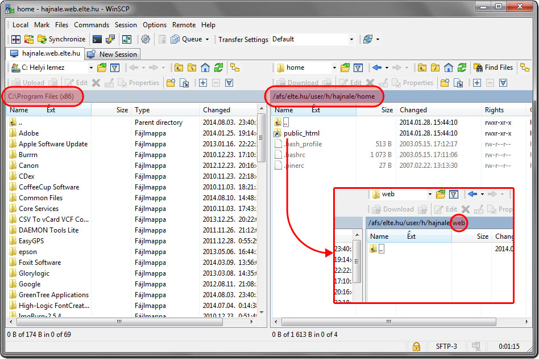The height and width of the screenshot is (359, 539).
Task: Click remote Back arrow
Action: (377, 67)
